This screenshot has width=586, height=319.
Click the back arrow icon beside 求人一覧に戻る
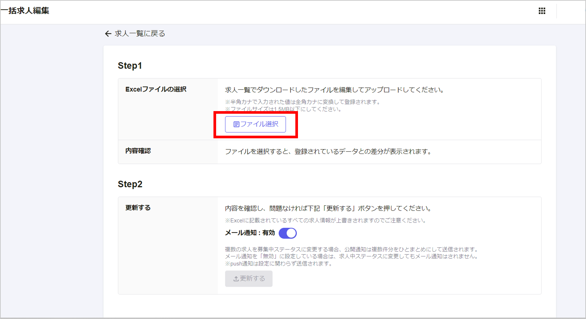(108, 34)
